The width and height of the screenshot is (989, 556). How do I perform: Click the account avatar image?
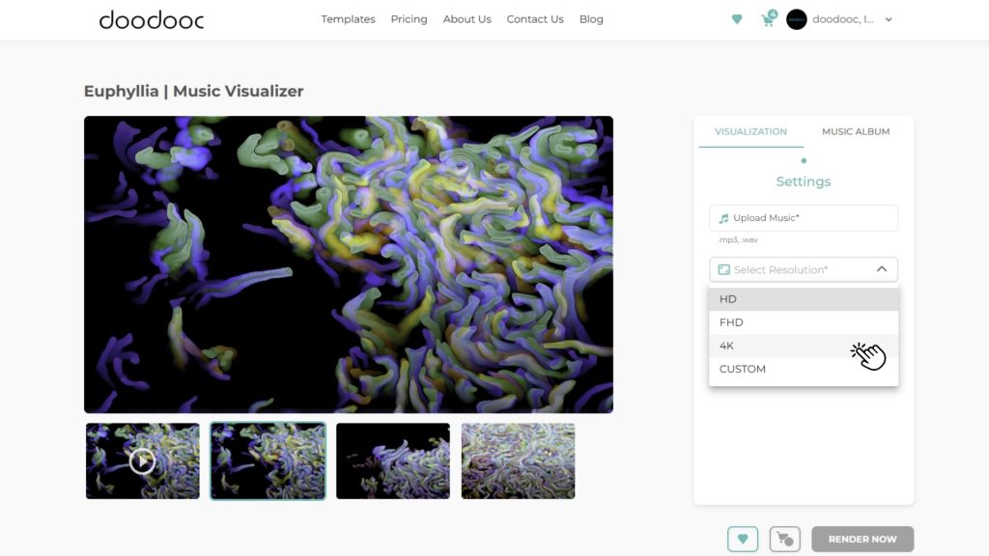point(797,19)
